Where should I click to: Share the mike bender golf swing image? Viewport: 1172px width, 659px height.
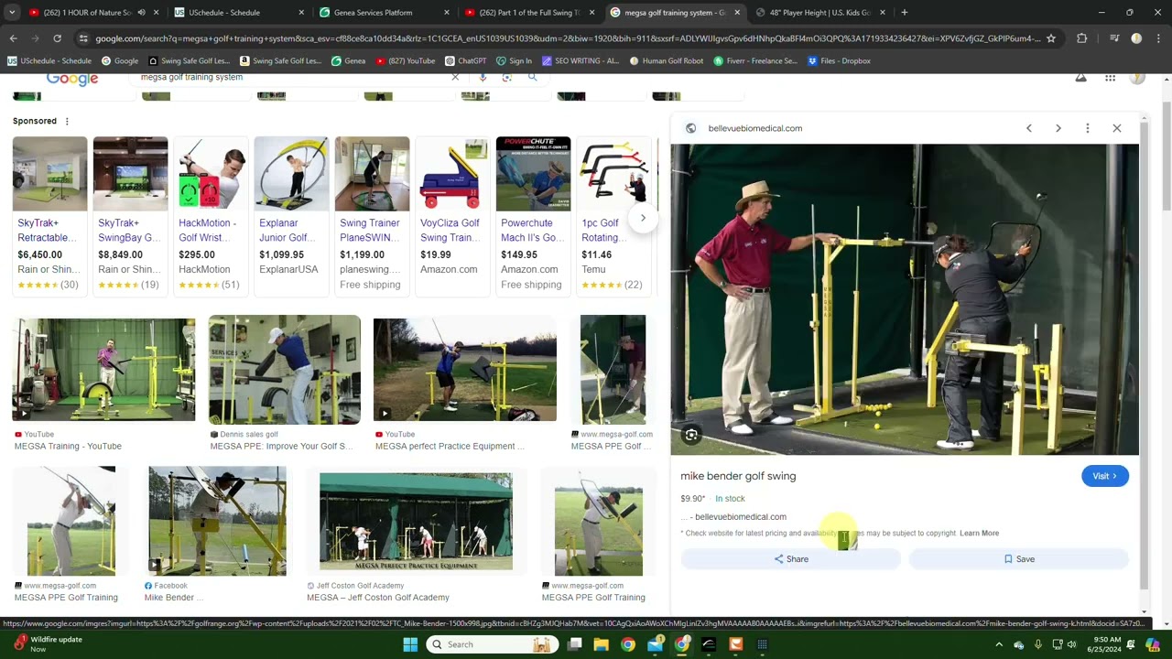791,559
